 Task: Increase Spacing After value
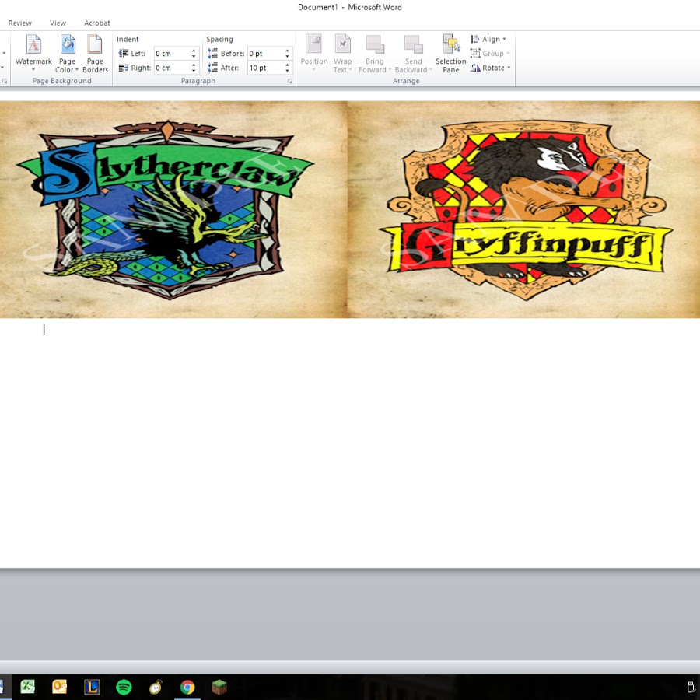pyautogui.click(x=287, y=65)
